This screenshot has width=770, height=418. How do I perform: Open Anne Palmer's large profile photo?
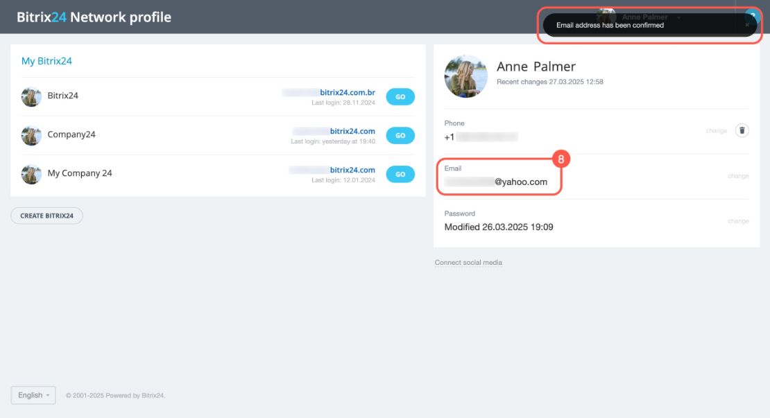[x=465, y=76]
